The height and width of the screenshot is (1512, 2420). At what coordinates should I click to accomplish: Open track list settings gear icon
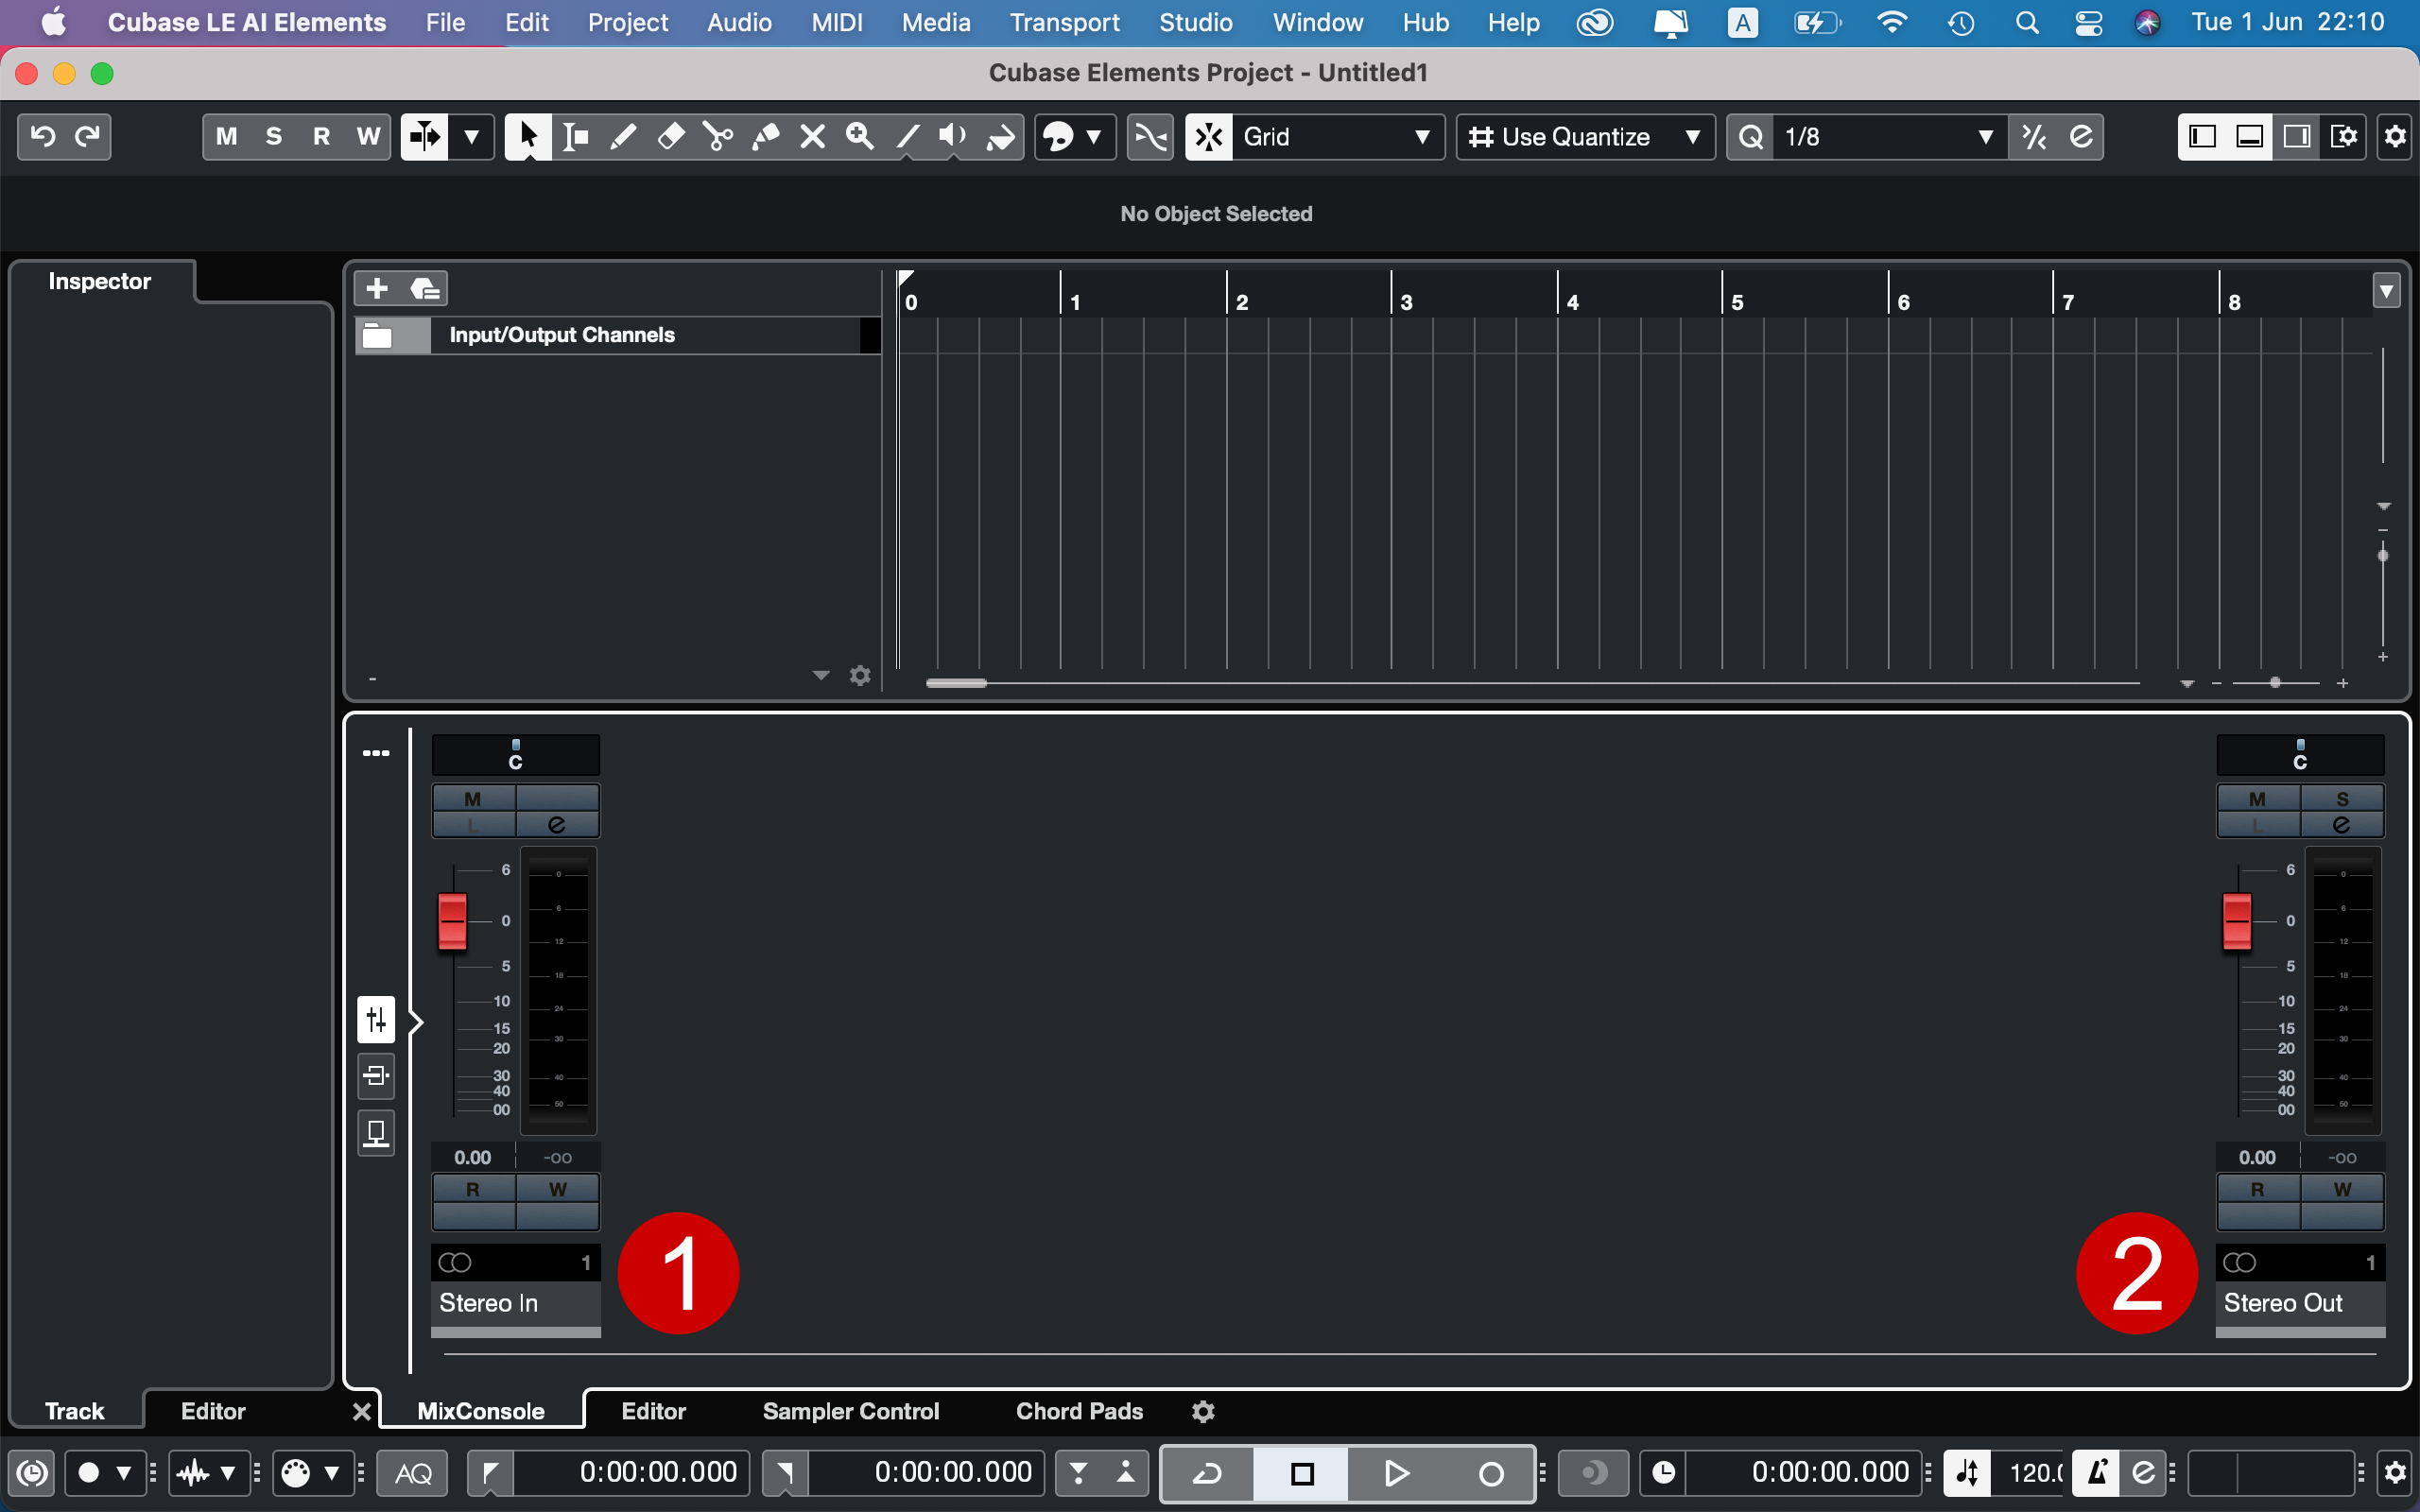[x=860, y=676]
